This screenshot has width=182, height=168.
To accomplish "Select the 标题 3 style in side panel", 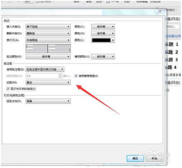I will [172, 60].
